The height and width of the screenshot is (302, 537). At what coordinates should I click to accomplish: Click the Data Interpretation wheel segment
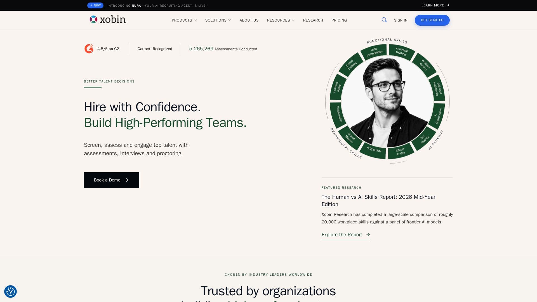(374, 52)
